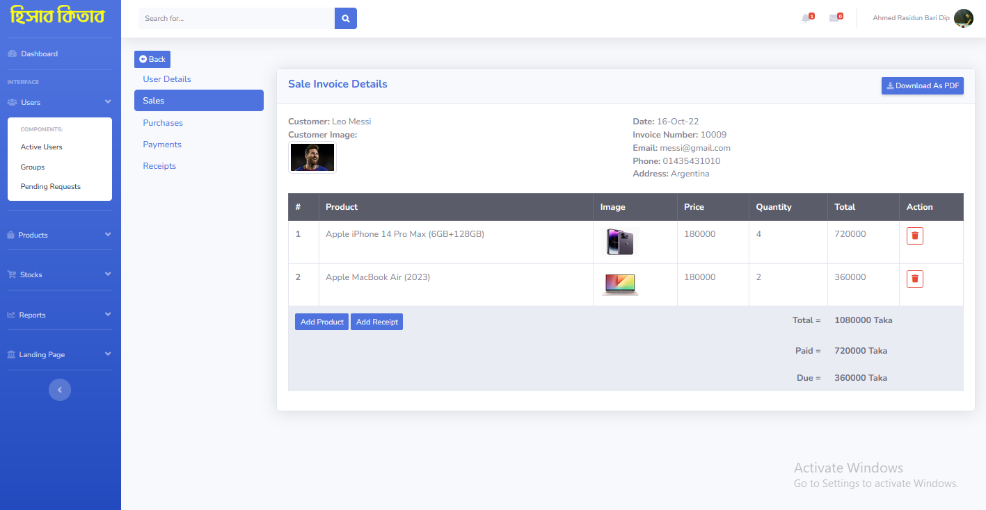Open Leo Messi's customer image

[312, 157]
